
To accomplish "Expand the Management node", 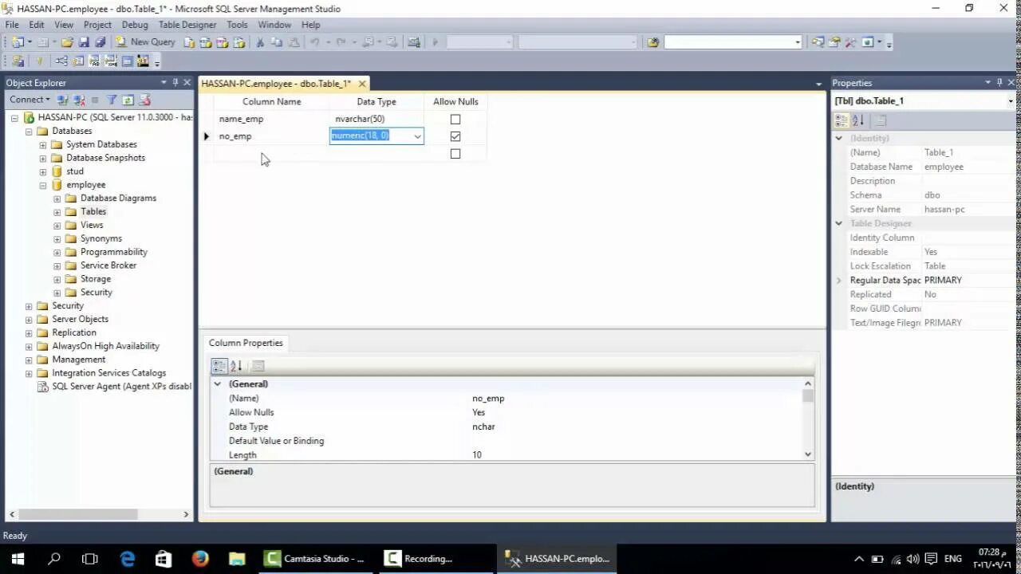I will [x=29, y=360].
